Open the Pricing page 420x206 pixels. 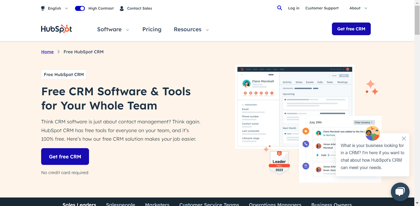152,29
